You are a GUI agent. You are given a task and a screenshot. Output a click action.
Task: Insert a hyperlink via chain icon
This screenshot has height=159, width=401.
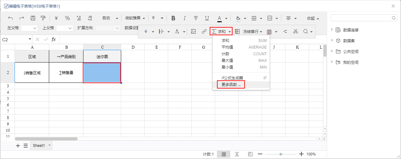pyautogui.click(x=204, y=31)
